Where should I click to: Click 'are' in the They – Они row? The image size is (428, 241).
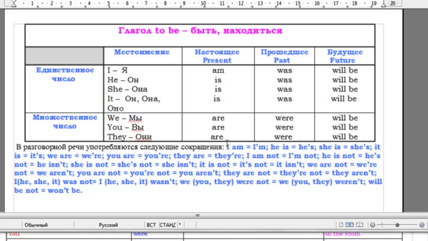[x=217, y=137]
